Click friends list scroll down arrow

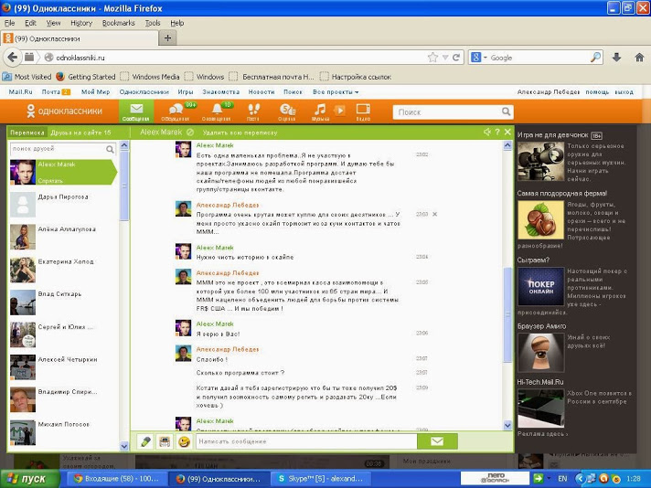pos(123,446)
